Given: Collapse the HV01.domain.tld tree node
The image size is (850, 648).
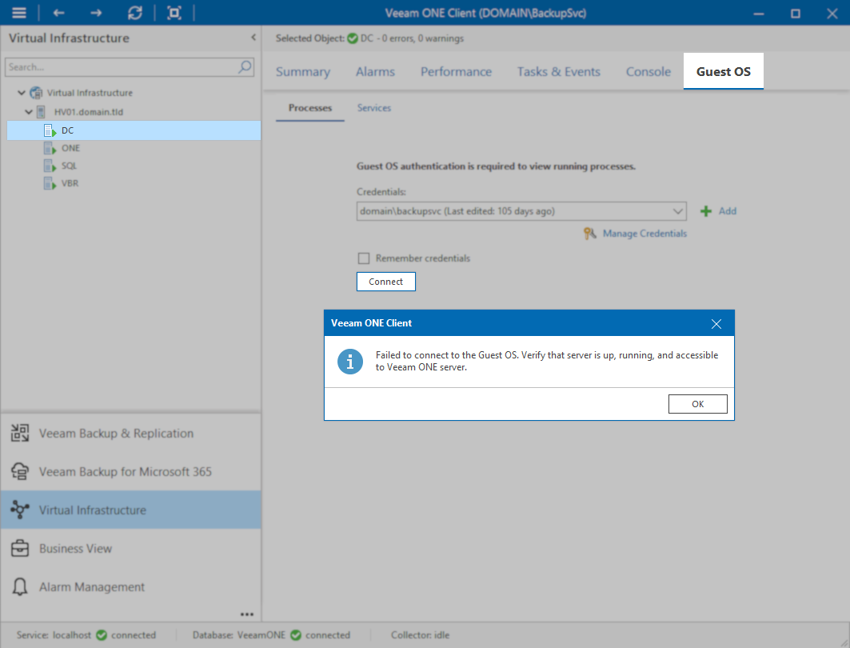Looking at the screenshot, I should pyautogui.click(x=29, y=112).
